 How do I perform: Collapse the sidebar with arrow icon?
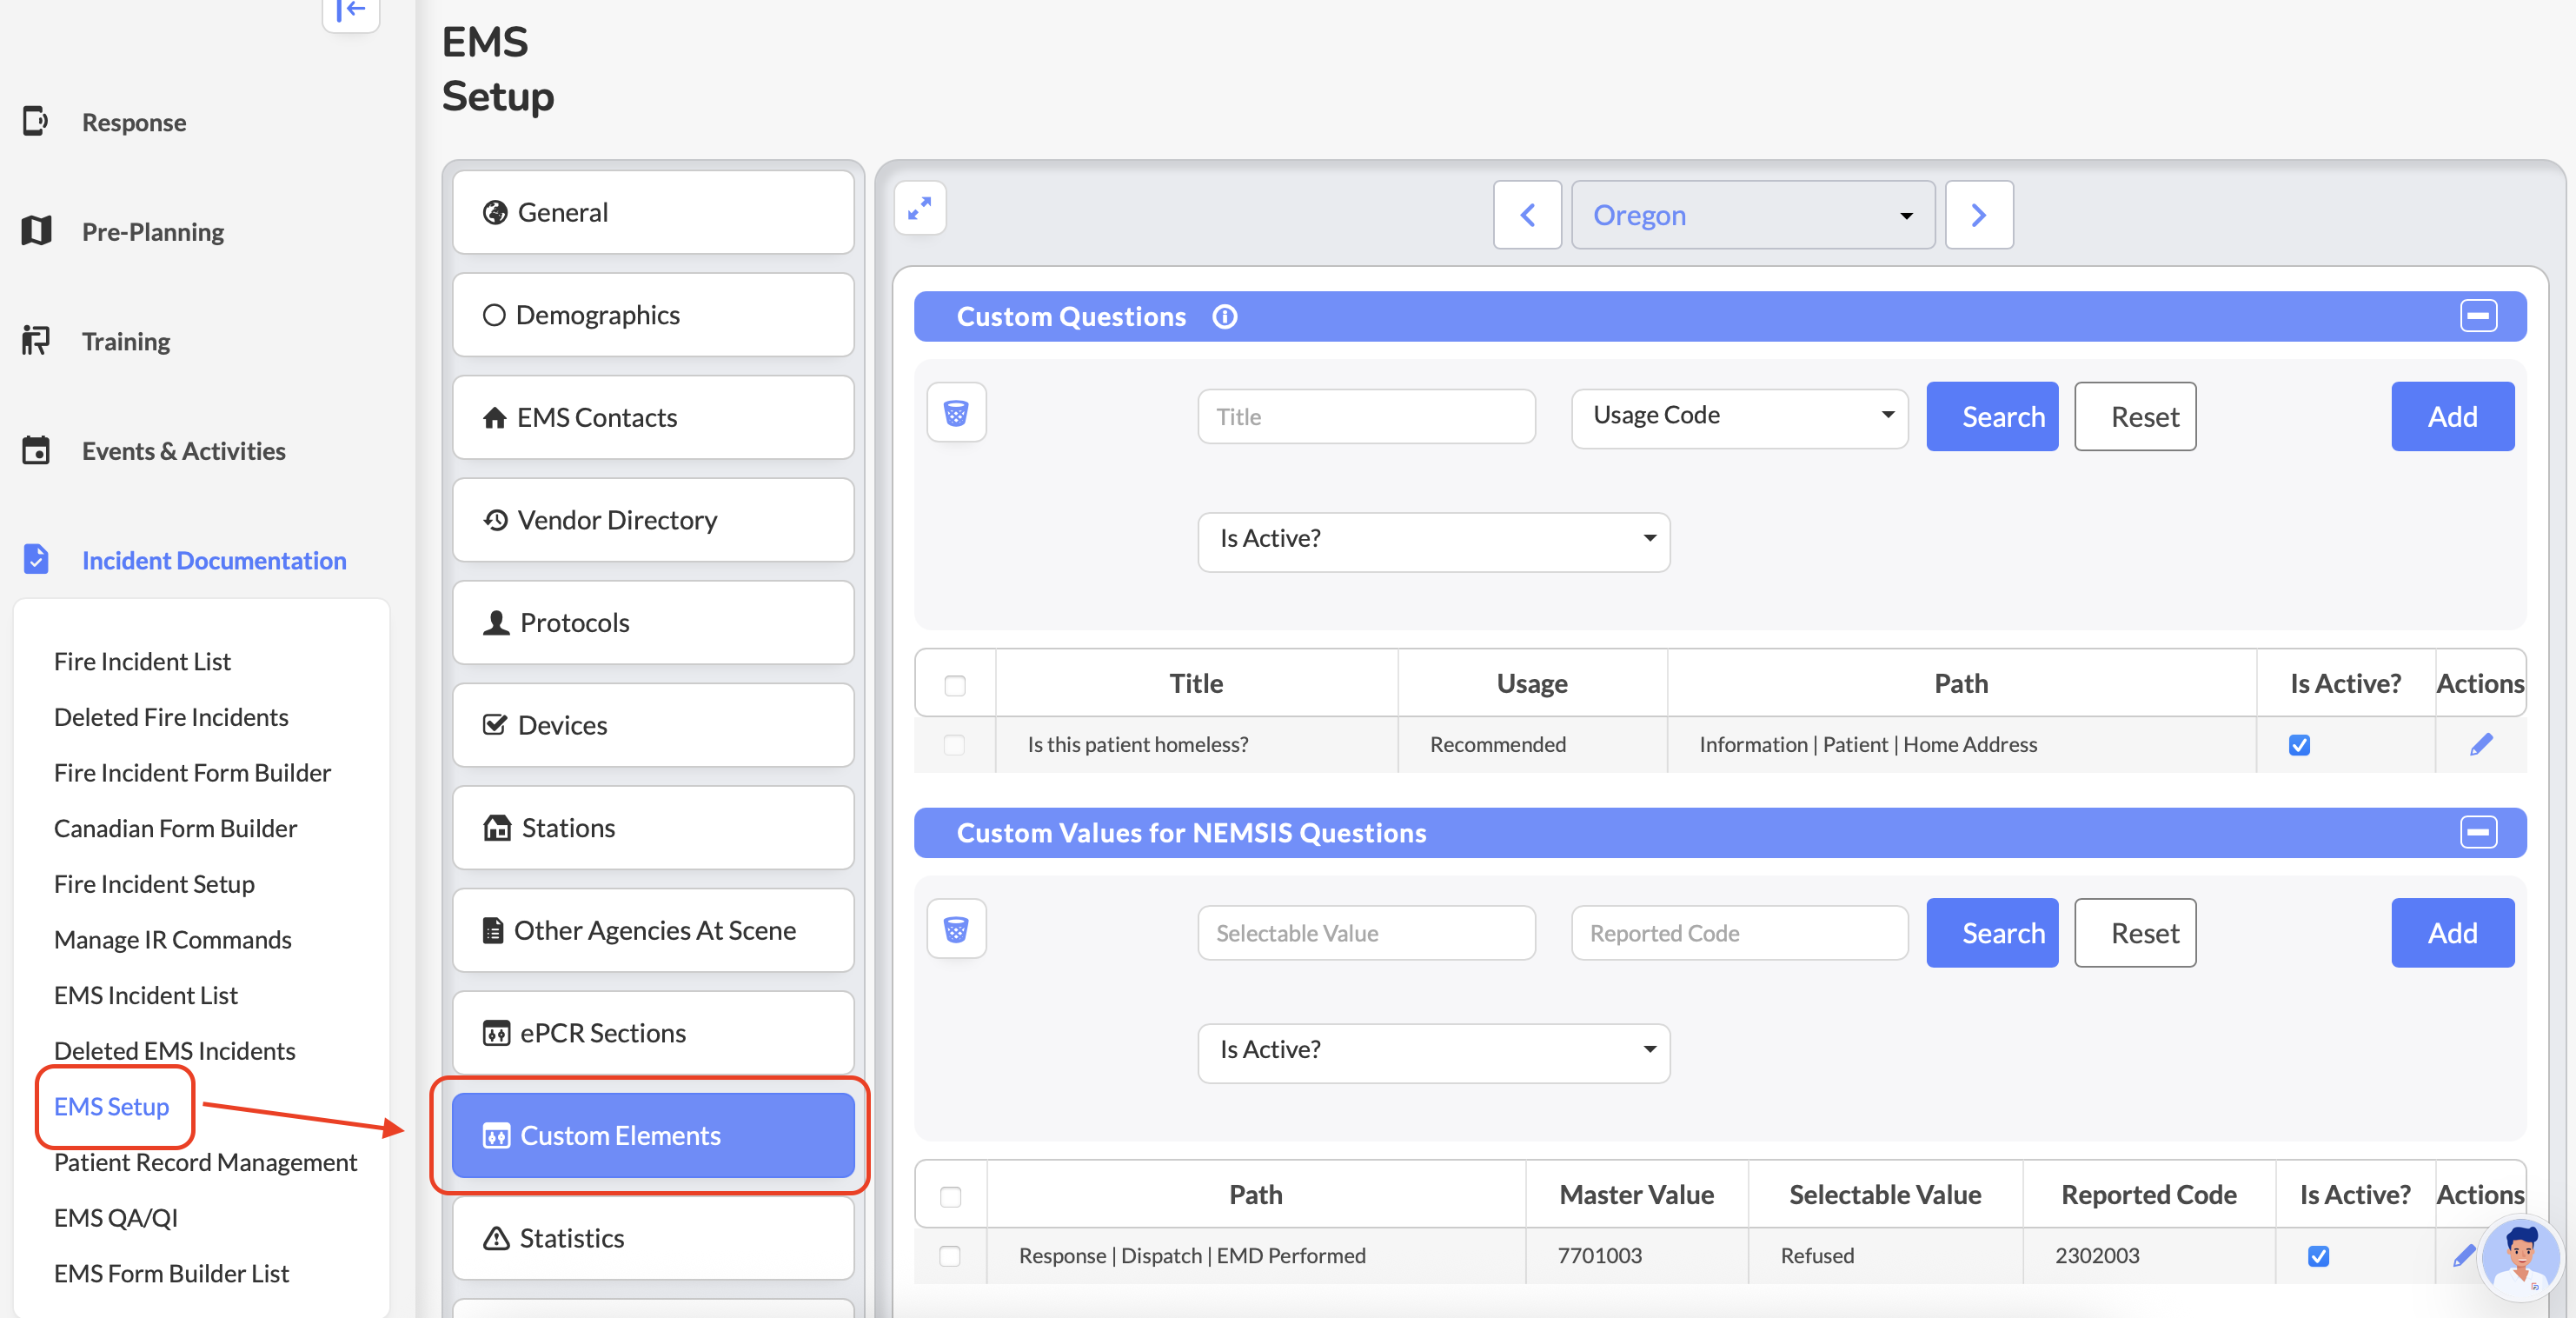(351, 11)
